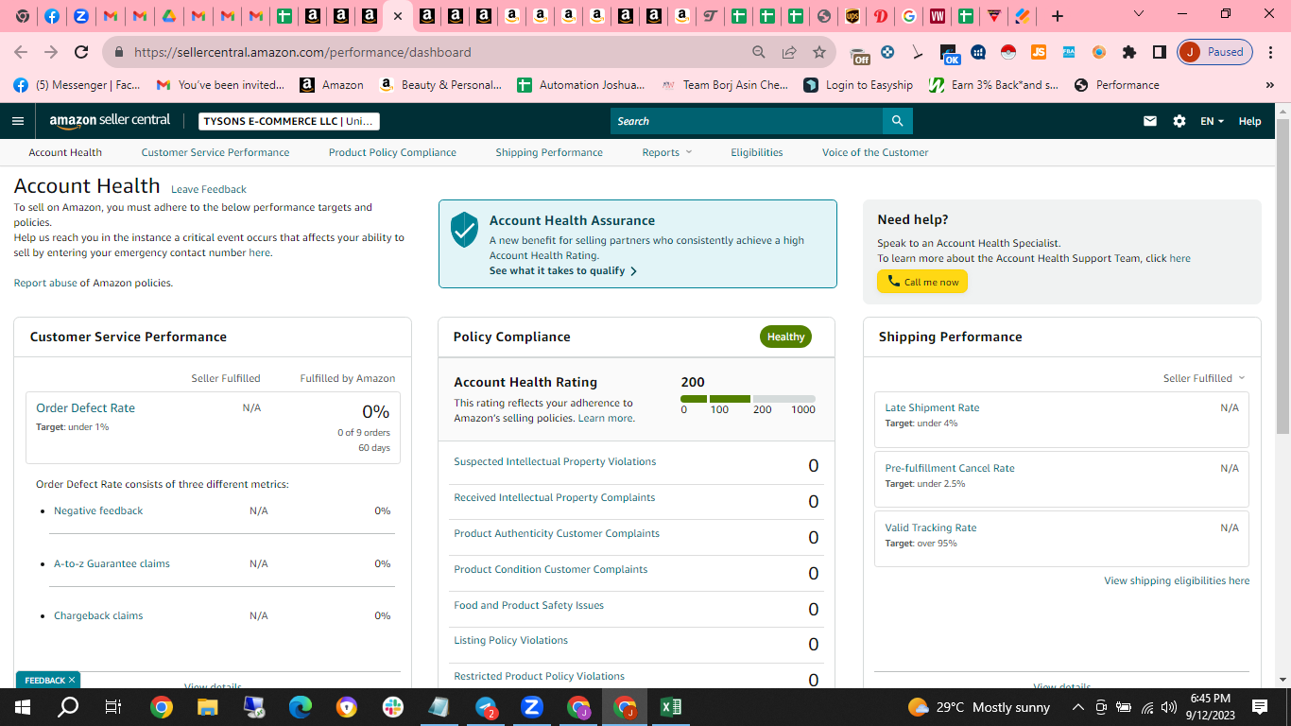Image resolution: width=1291 pixels, height=726 pixels.
Task: Open the messages mail icon
Action: [1150, 121]
